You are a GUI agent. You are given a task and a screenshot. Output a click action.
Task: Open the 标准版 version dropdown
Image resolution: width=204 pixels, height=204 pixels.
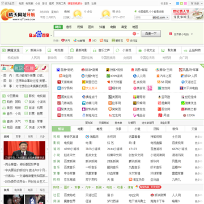point(170,3)
